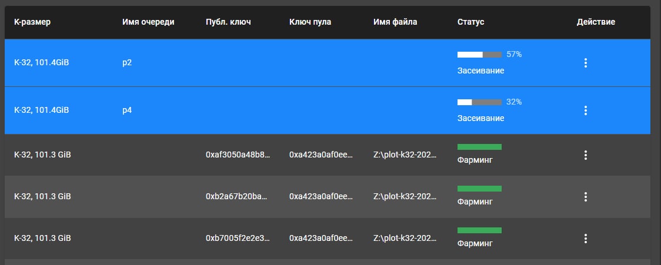Click the Имя файла column header
The image size is (661, 265).
[x=395, y=22]
